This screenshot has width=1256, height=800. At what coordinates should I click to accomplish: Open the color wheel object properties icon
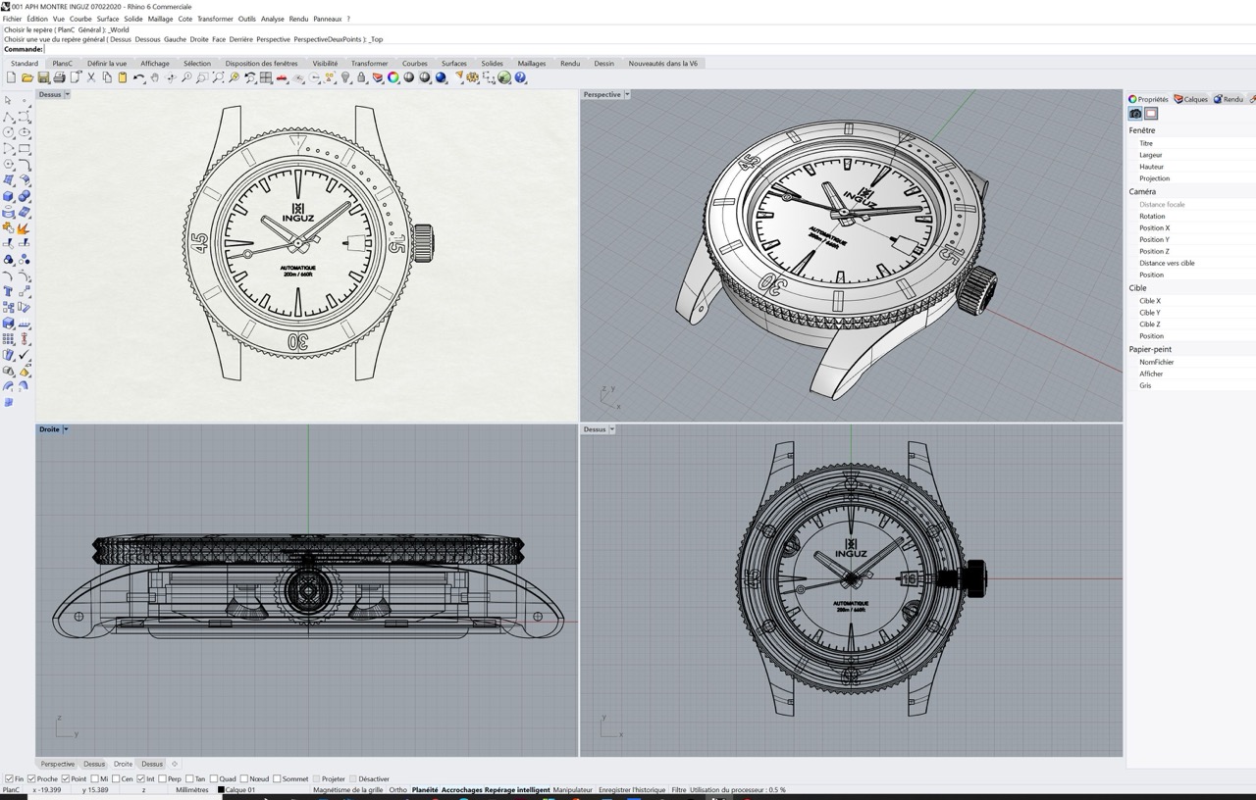[x=392, y=77]
